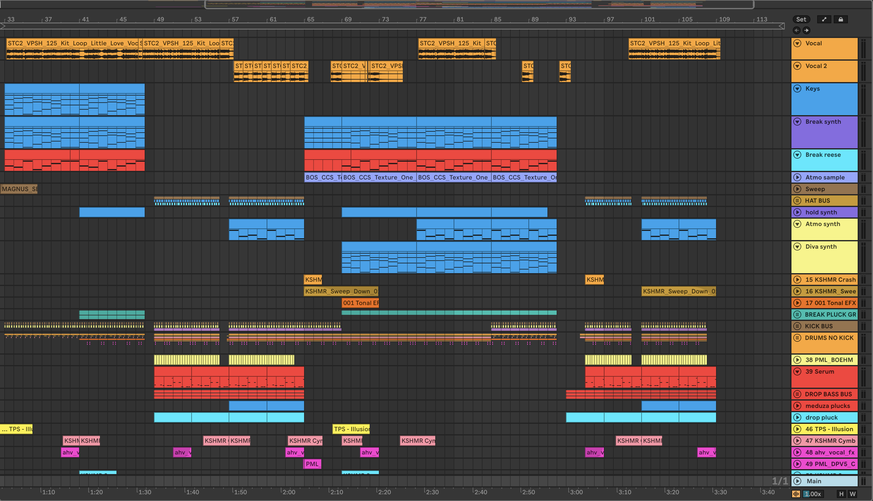873x501 pixels.
Task: Toggle the orange waveform icon
Action: [x=796, y=494]
